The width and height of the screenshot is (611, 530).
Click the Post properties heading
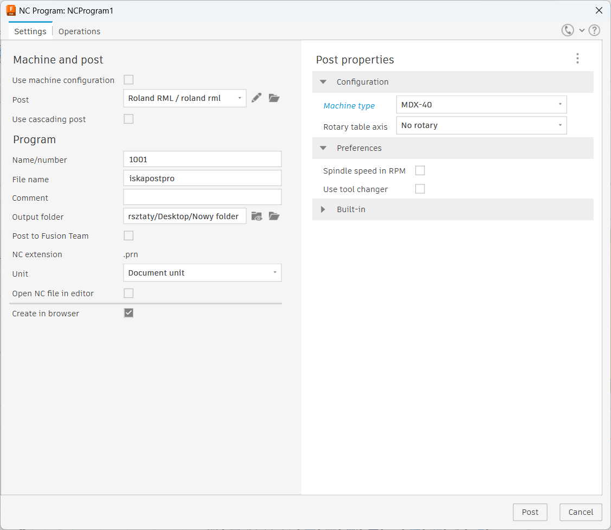pos(355,60)
